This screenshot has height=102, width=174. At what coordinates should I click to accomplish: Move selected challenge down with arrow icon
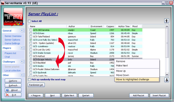[x=167, y=80]
